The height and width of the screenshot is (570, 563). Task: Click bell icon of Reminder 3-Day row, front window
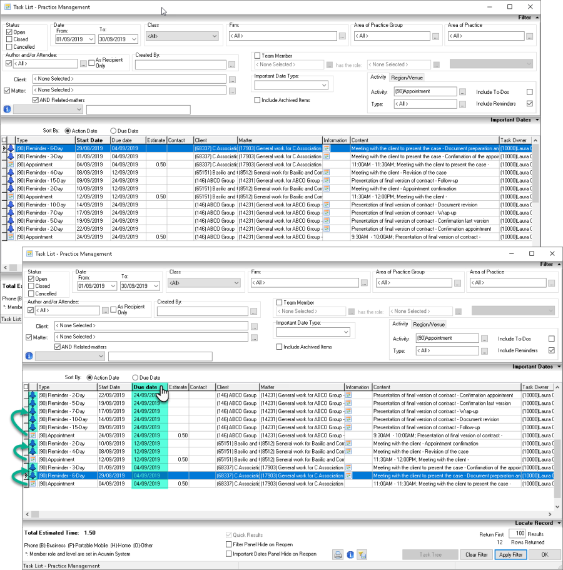[33, 467]
